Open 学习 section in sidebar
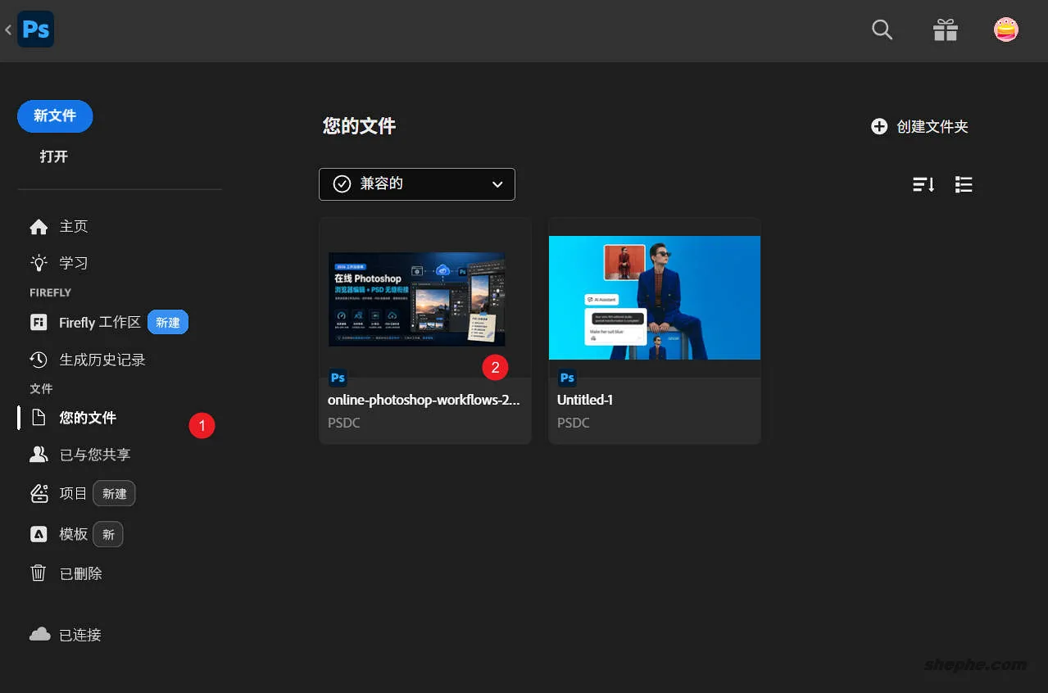This screenshot has width=1048, height=693. 74,263
